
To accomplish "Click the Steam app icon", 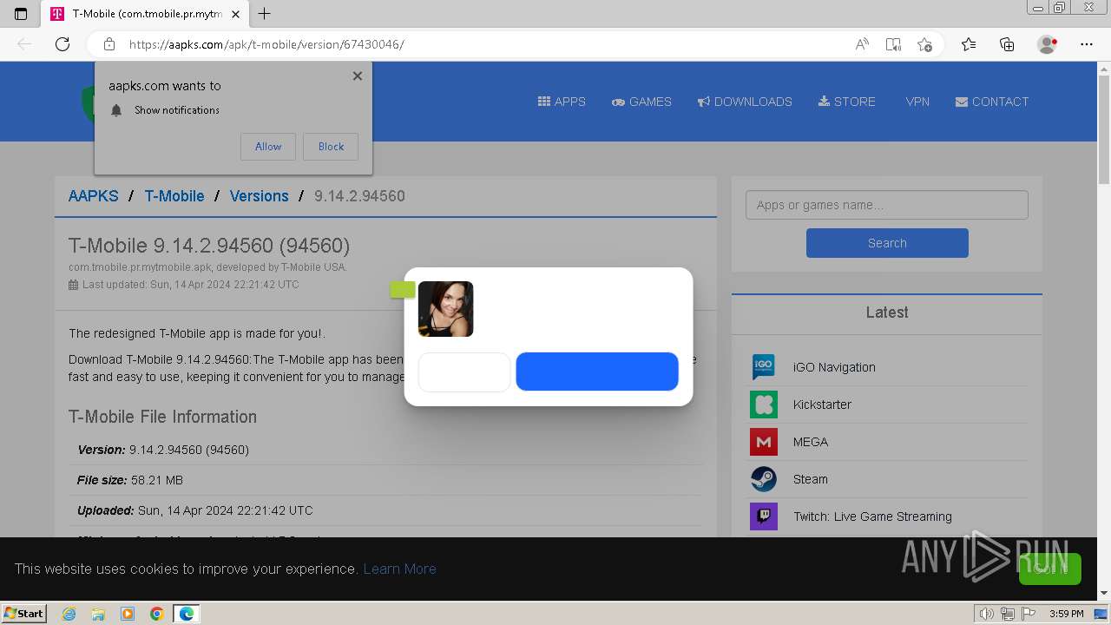I will tap(764, 479).
